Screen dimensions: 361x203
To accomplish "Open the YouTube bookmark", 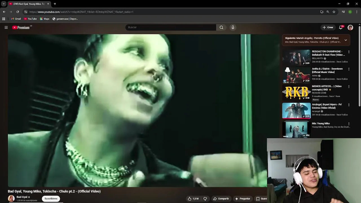I will click(30, 19).
